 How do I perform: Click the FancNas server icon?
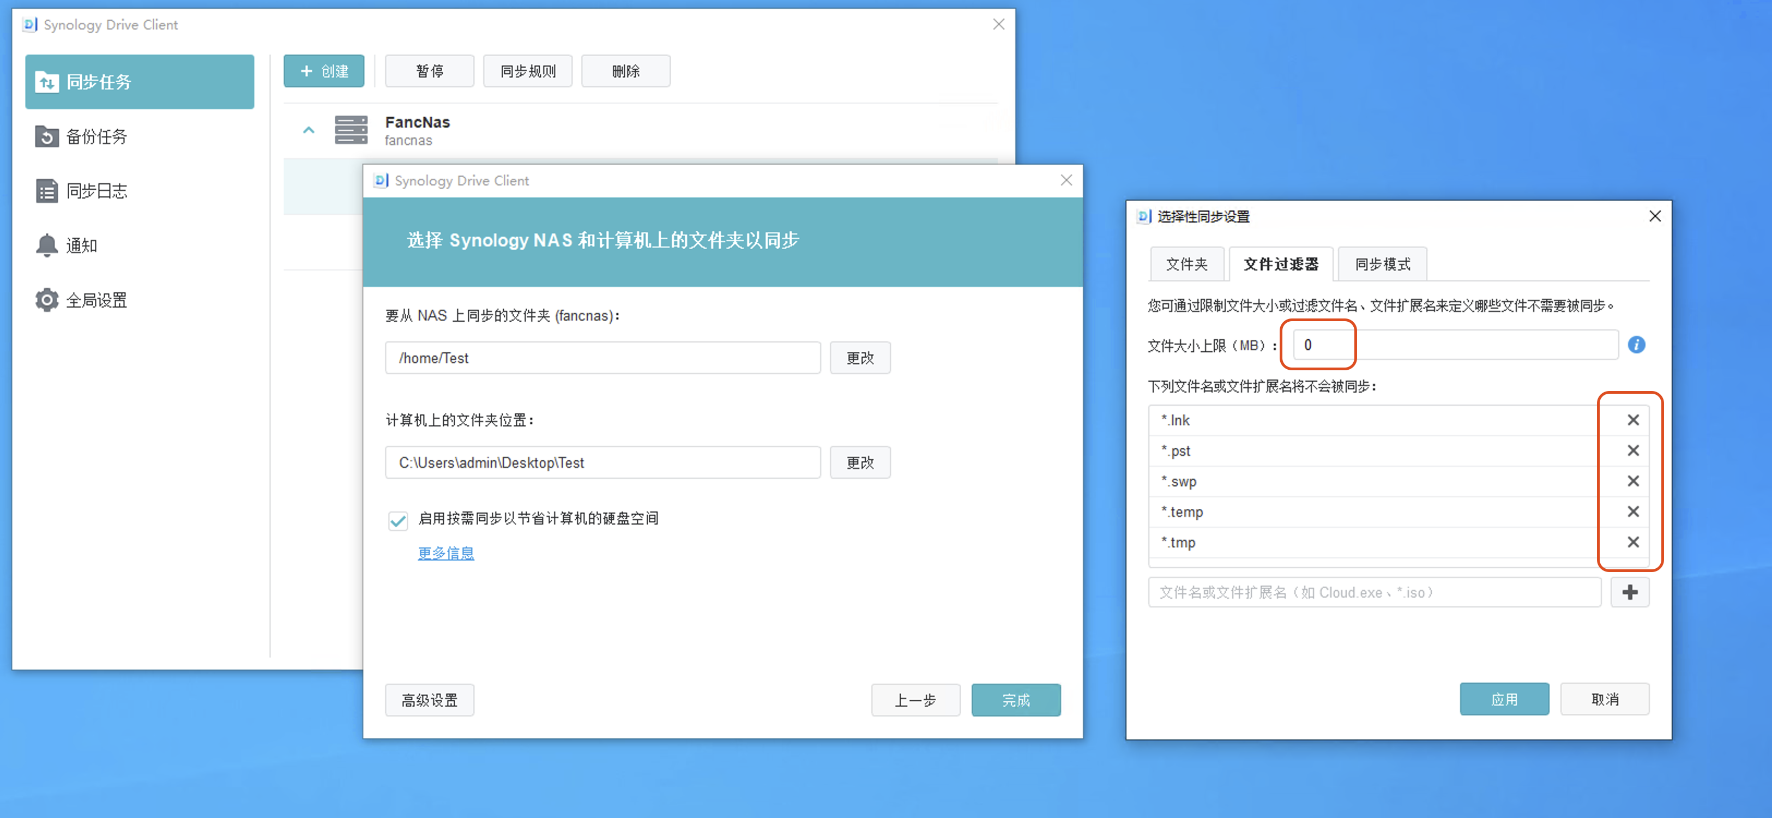pos(351,130)
